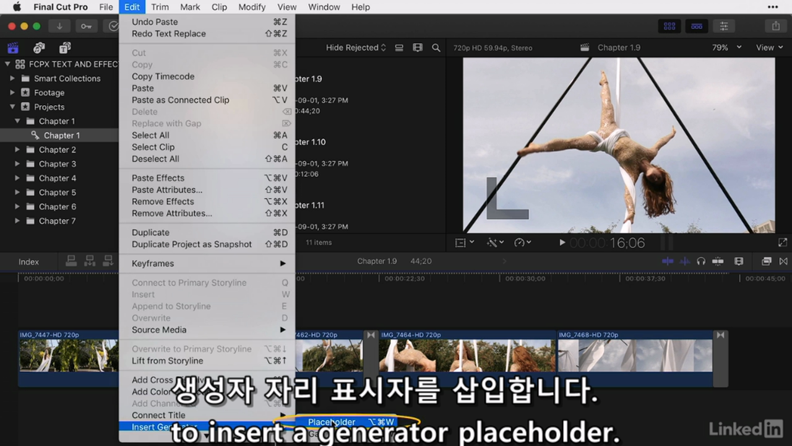Open the browser clip appearance options

[418, 48]
